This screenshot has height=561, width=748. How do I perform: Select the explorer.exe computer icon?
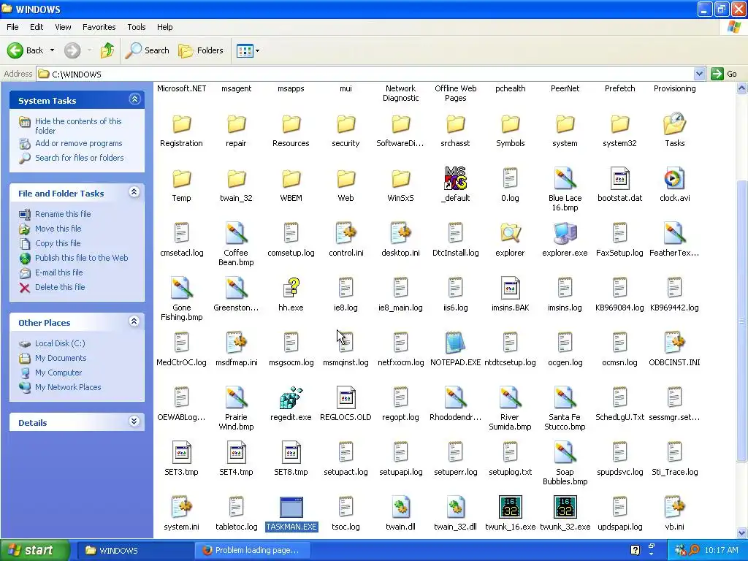[565, 233]
